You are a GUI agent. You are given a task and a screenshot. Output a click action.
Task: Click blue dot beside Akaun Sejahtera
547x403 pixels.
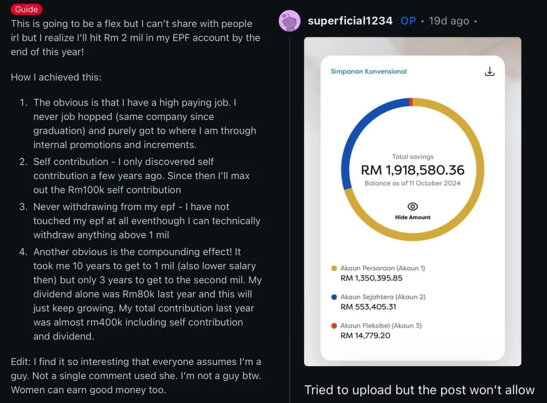click(x=334, y=297)
